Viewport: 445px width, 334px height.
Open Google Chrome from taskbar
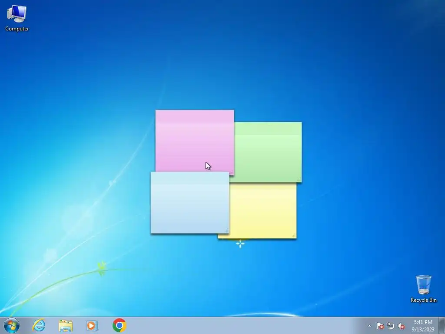pyautogui.click(x=119, y=325)
